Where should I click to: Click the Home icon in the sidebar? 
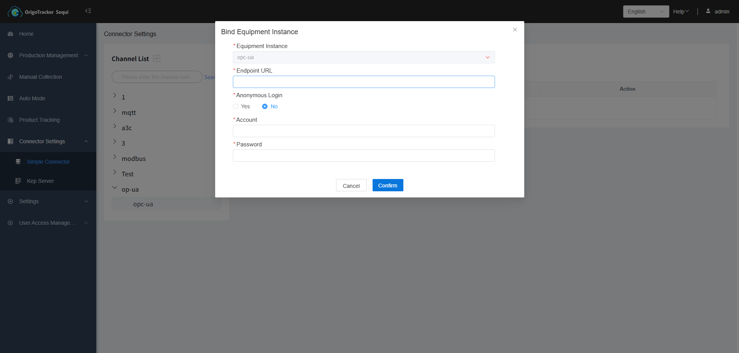pos(10,34)
